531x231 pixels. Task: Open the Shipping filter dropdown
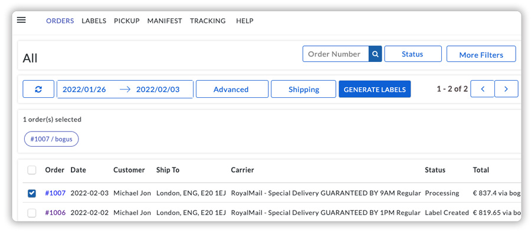pos(303,90)
